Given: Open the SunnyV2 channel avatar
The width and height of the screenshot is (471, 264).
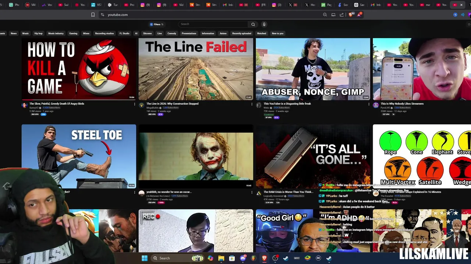Looking at the screenshot, I should coord(24,105).
